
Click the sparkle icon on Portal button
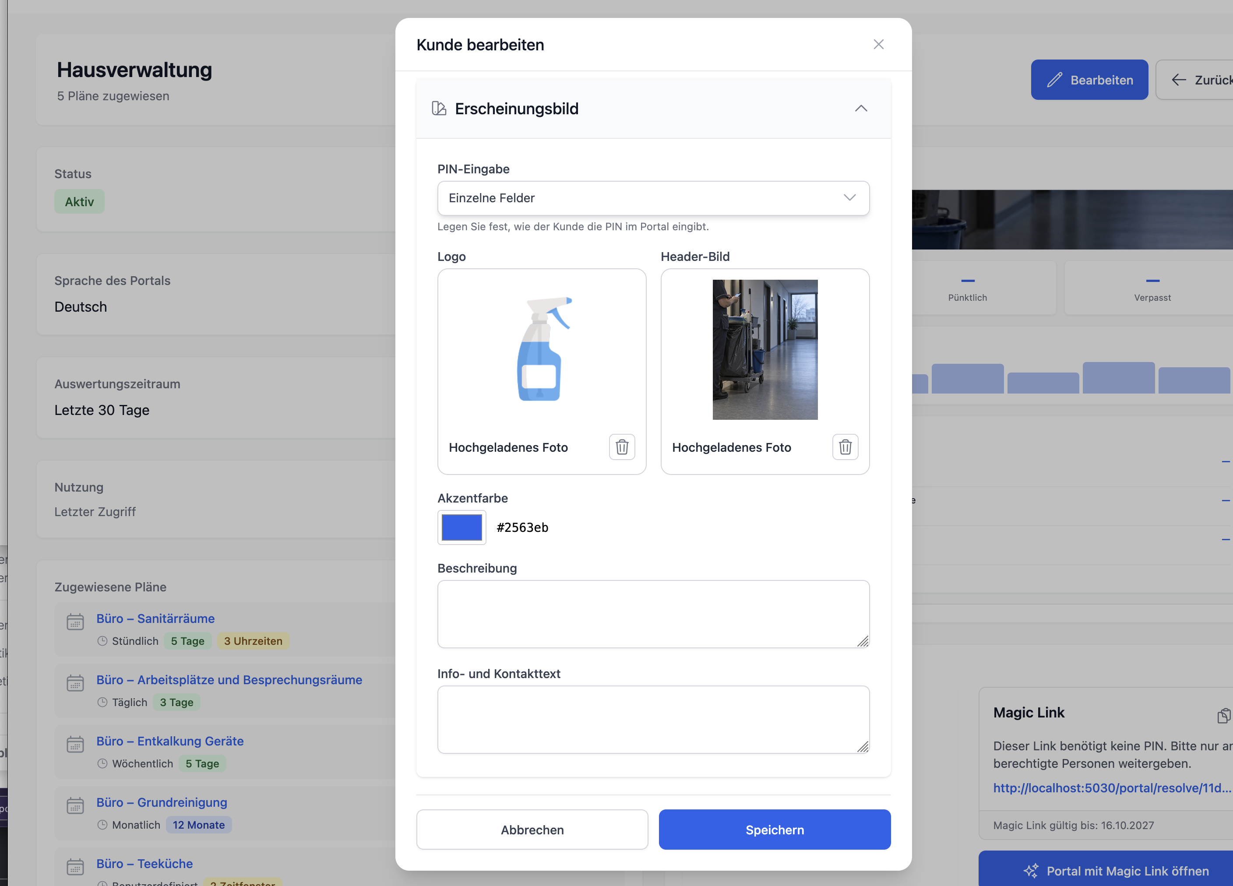[x=1031, y=870]
